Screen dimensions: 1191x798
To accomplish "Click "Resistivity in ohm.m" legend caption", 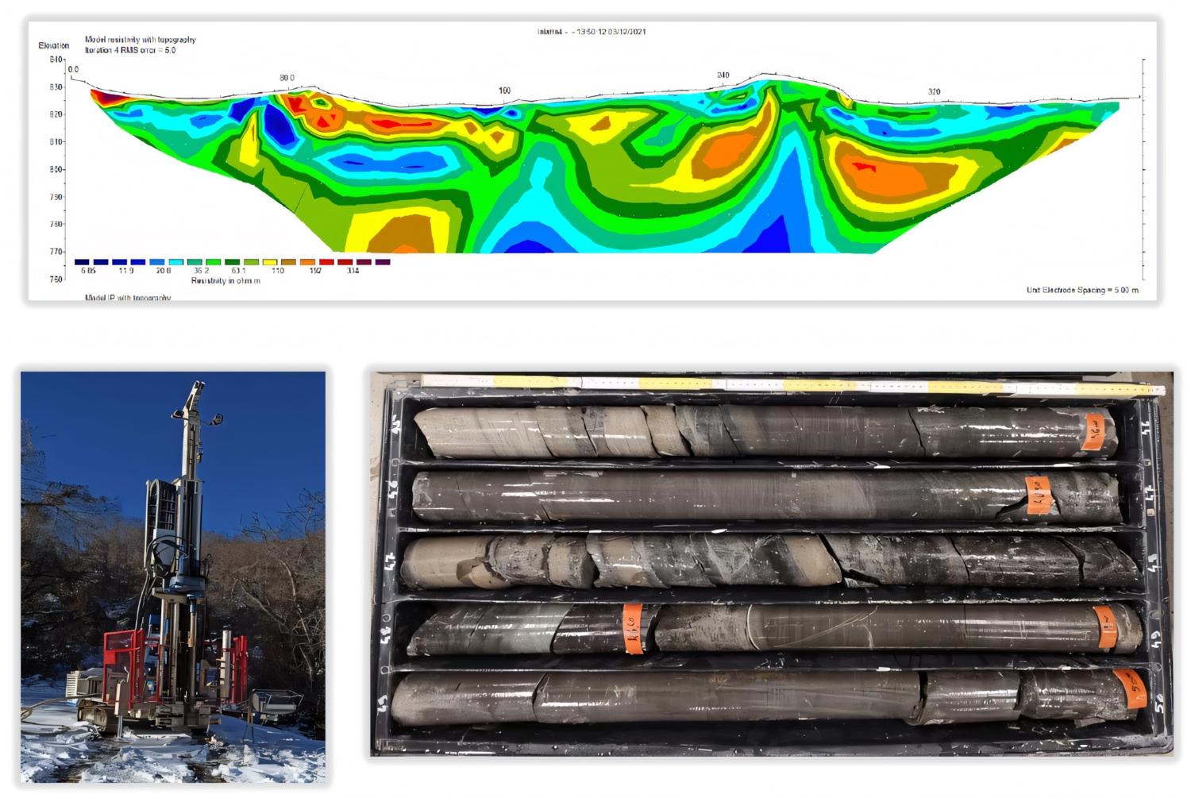I will click(225, 281).
